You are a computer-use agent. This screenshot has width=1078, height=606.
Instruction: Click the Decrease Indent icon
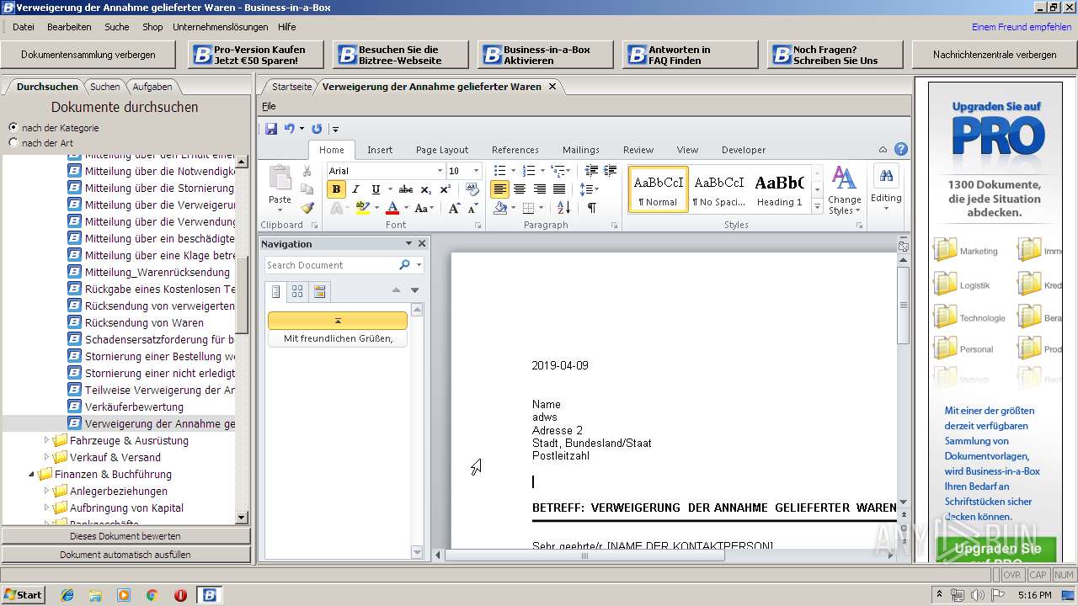(x=591, y=171)
